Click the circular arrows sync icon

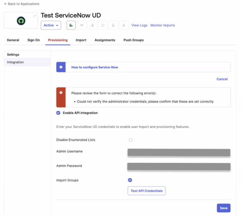[x=103, y=25]
